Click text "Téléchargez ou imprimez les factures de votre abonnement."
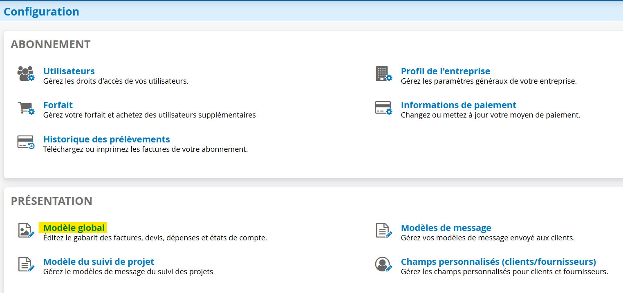This screenshot has width=623, height=293. coord(146,149)
